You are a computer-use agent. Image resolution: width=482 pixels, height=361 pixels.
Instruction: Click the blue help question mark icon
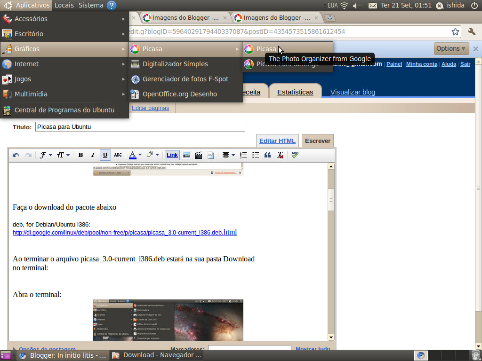(112, 6)
